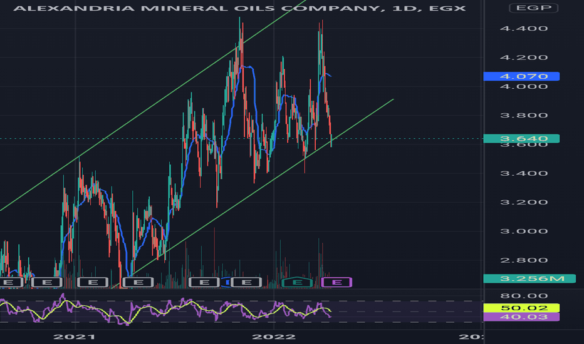
Task: Click the blue 4.070 moving average price label
Action: (521, 76)
